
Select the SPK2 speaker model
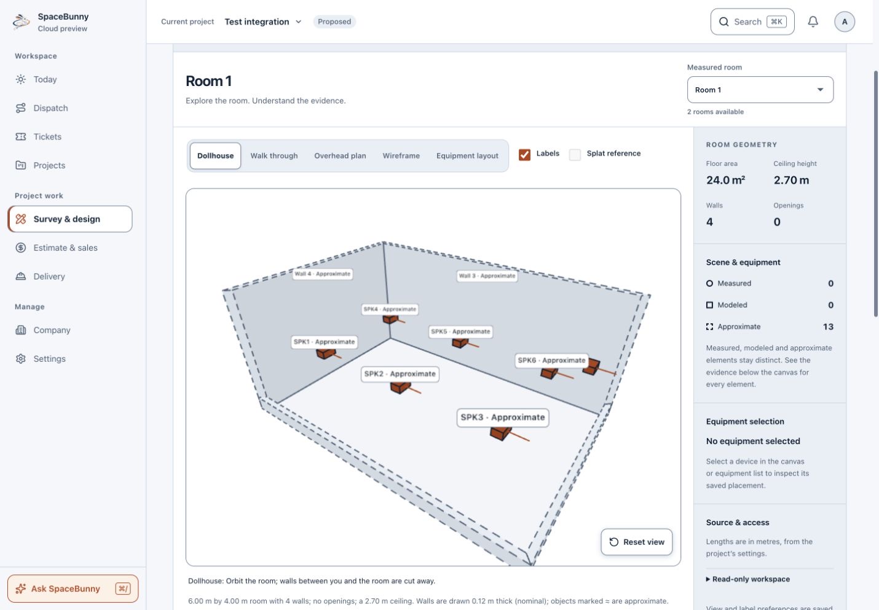[400, 387]
